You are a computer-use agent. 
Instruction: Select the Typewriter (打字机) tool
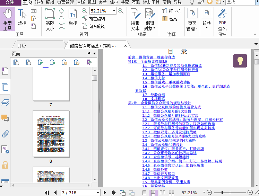pyautogui.click(x=172, y=11)
